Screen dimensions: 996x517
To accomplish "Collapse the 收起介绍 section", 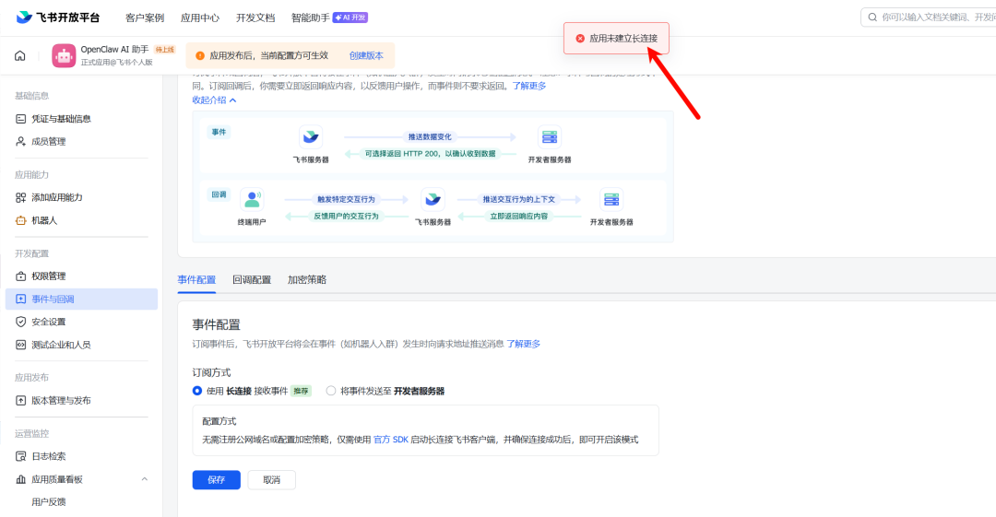I will pyautogui.click(x=214, y=100).
